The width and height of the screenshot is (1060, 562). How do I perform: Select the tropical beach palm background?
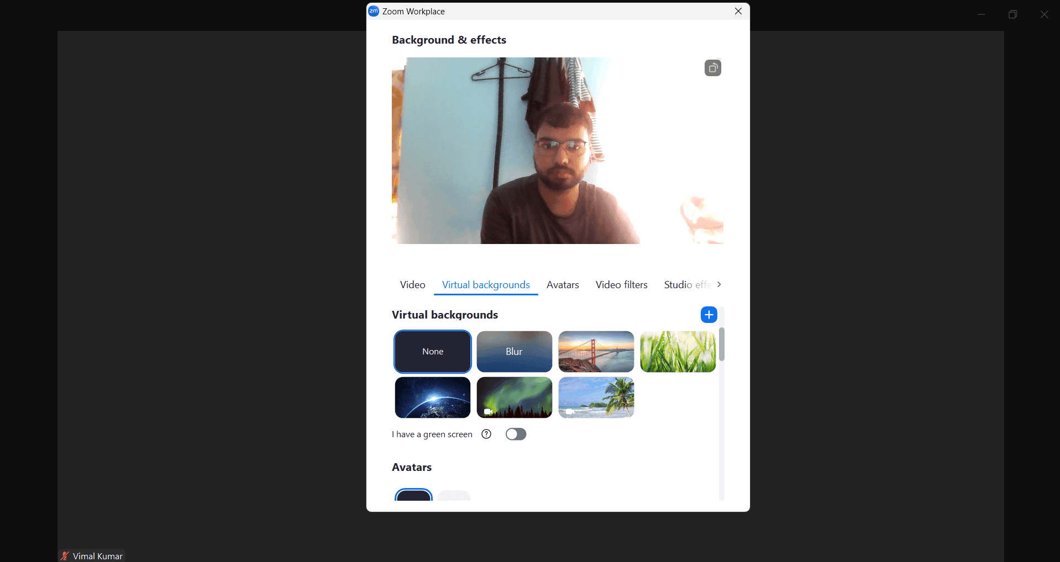click(596, 397)
